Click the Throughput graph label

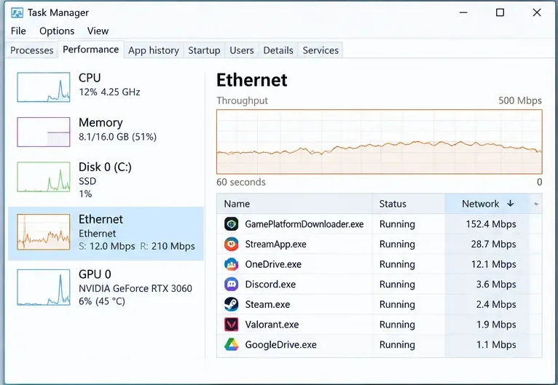coord(243,101)
